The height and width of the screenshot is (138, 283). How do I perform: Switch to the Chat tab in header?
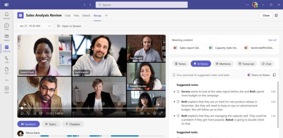[x=68, y=16]
